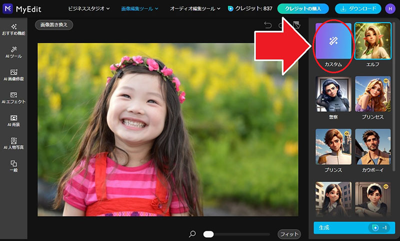Screen dimensions: 400x241
Task: Click the undo arrow icon
Action: (x=267, y=25)
